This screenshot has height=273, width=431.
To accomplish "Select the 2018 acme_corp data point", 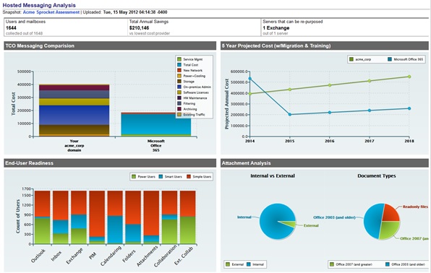I will click(x=409, y=77).
